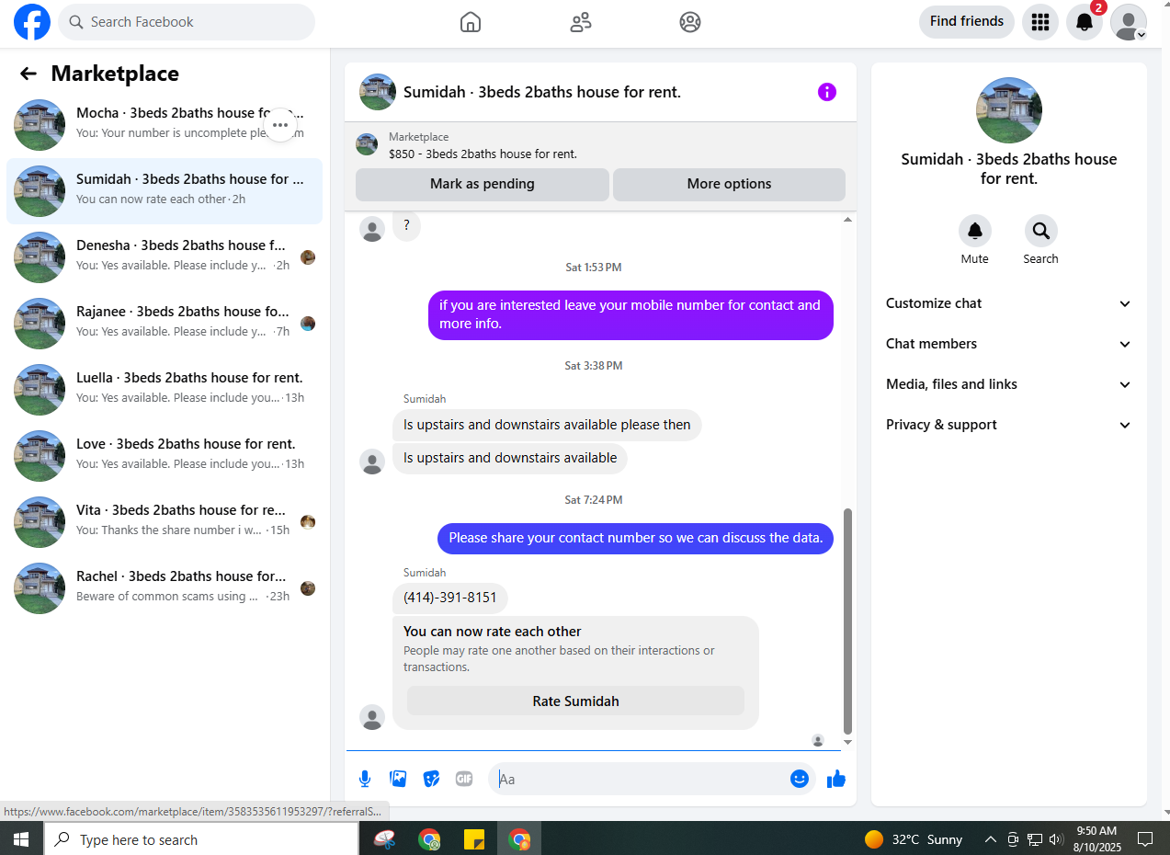
Task: Open the Friends icon in top navigation
Action: pos(581,22)
